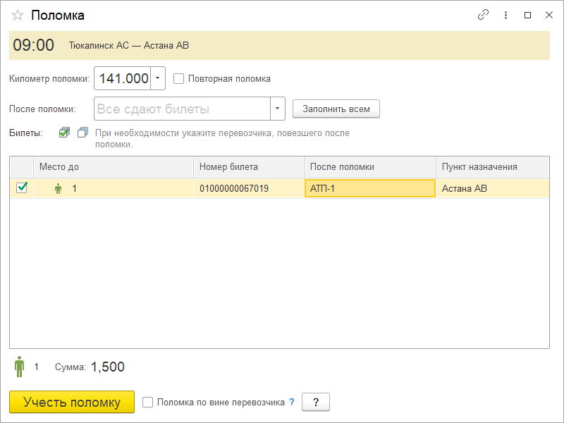The height and width of the screenshot is (423, 564).
Task: Uncheck the ticket row checkbox
Action: point(22,188)
